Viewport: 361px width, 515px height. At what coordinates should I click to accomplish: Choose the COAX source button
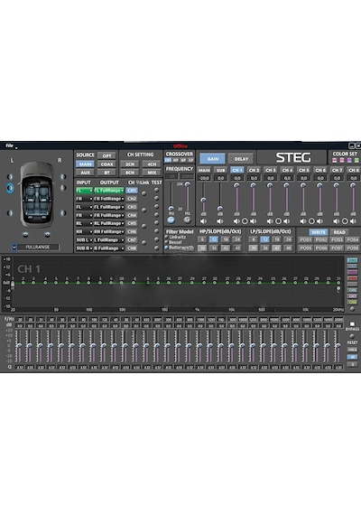coord(107,164)
